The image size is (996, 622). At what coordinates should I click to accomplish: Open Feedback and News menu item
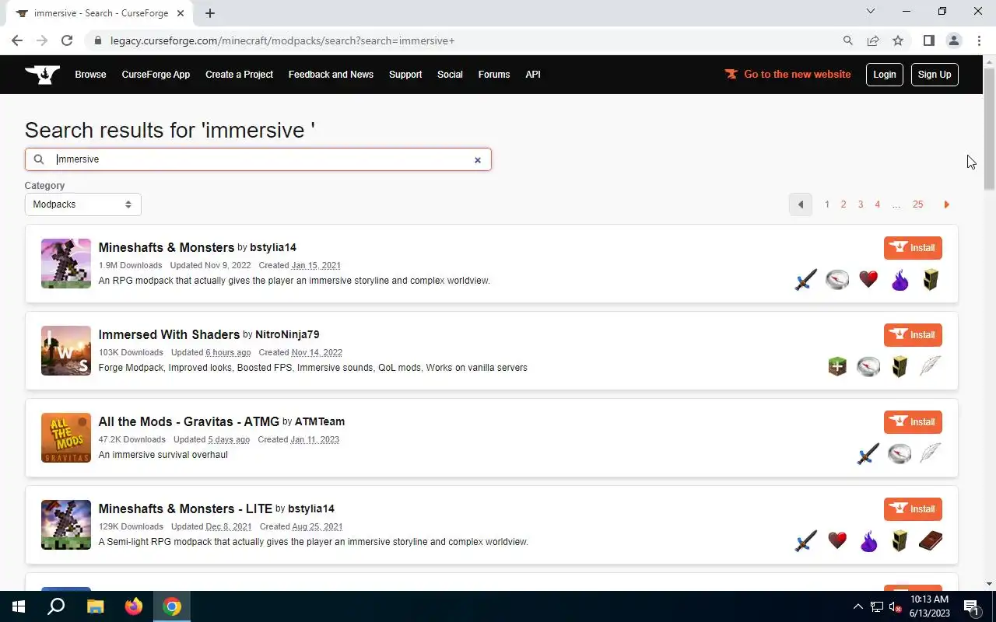coord(331,75)
